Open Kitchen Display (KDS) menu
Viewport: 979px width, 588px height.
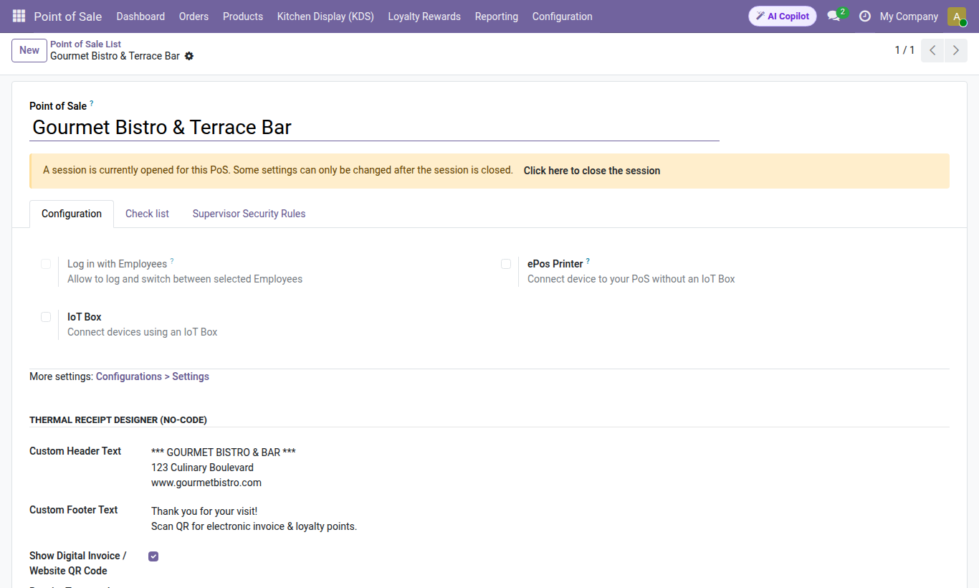tap(325, 16)
